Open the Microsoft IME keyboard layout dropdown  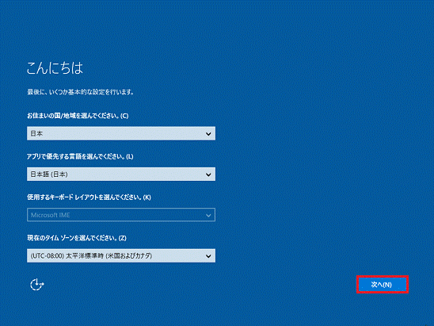pos(121,215)
